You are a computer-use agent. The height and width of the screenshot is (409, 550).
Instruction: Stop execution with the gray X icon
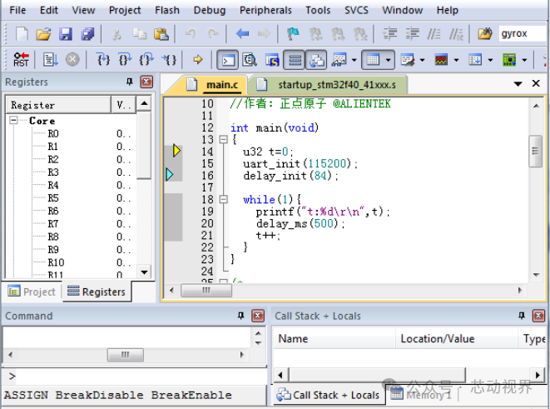(72, 59)
